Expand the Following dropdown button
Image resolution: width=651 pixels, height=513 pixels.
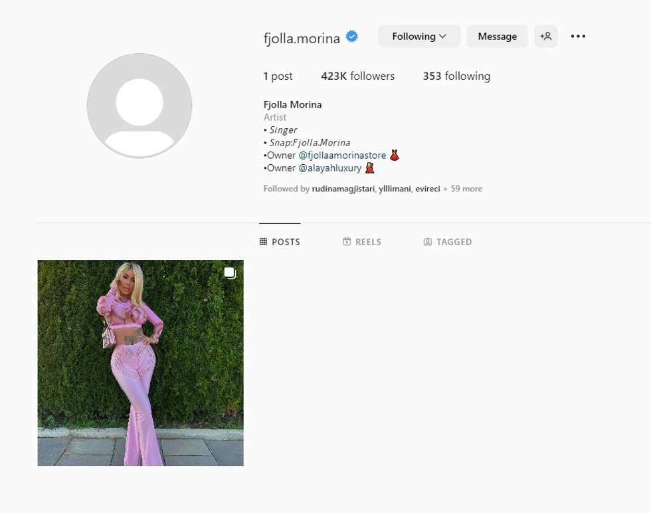(419, 36)
